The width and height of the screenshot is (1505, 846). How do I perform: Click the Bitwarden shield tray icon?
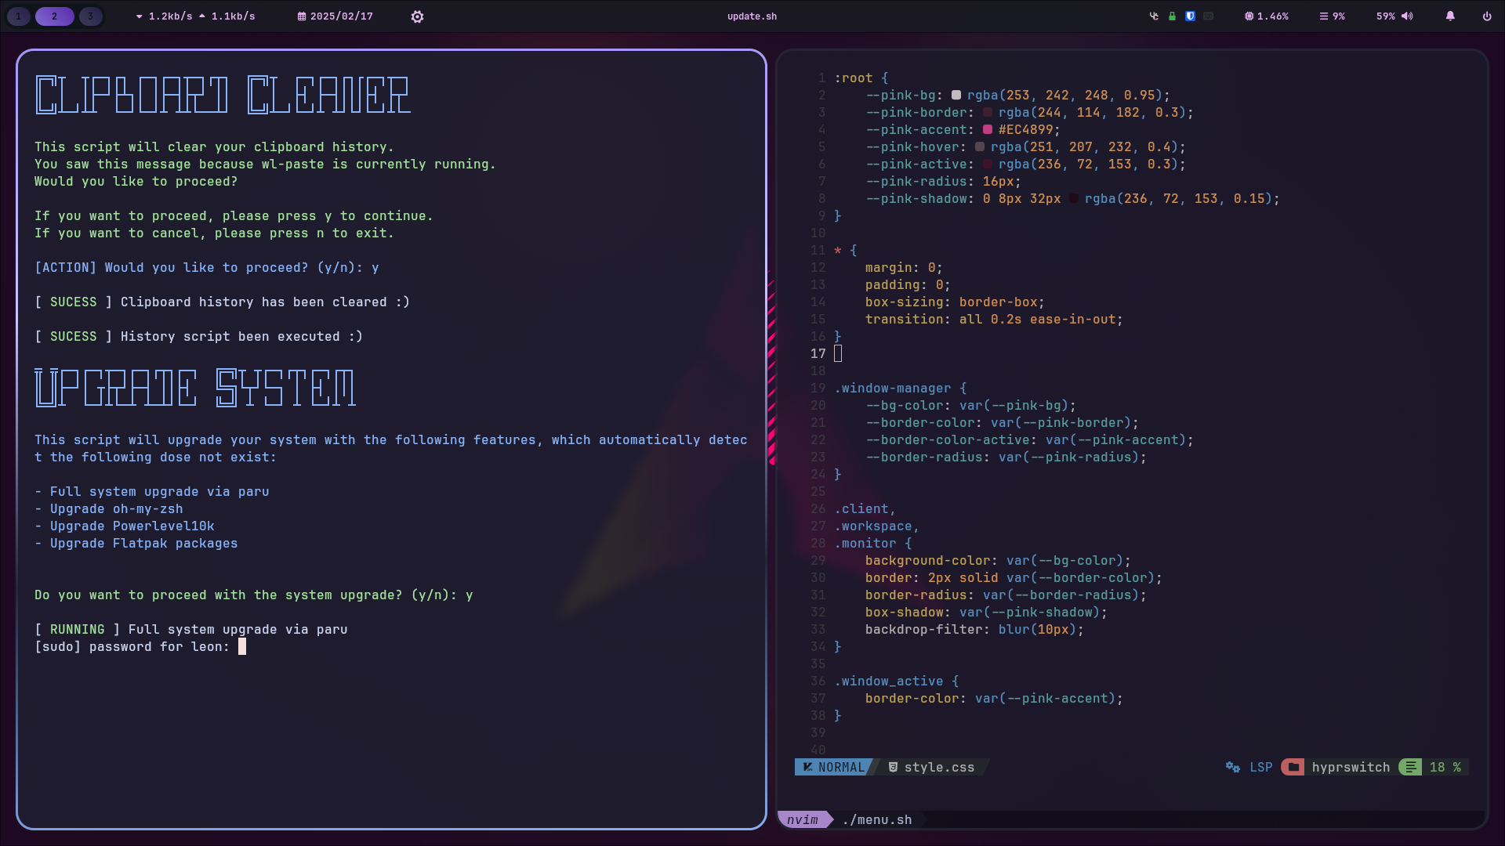tap(1190, 16)
